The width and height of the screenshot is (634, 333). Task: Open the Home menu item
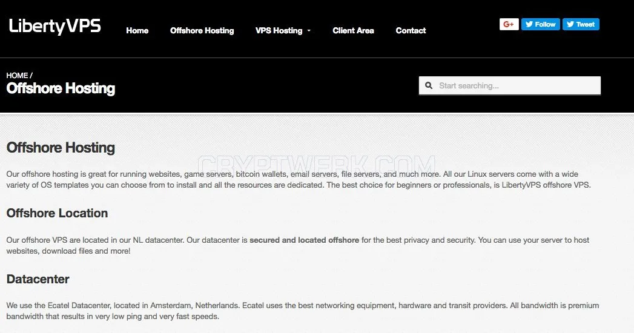coord(137,31)
